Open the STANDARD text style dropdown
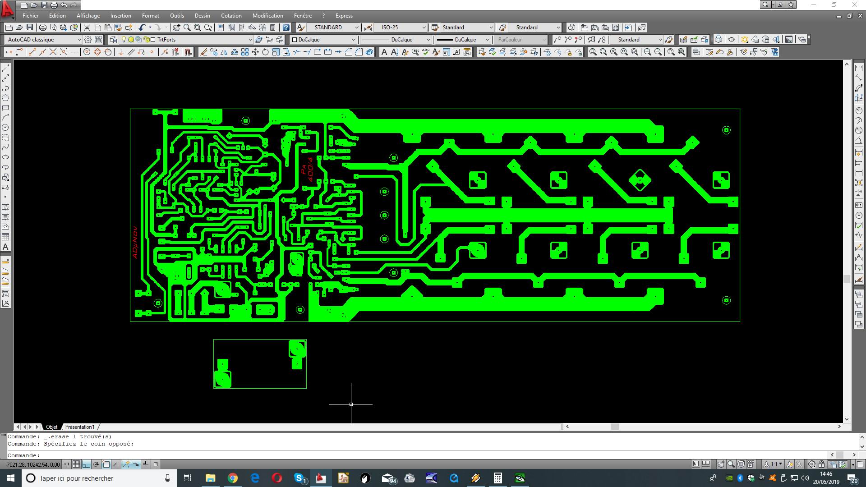Image resolution: width=866 pixels, height=487 pixels. [356, 28]
